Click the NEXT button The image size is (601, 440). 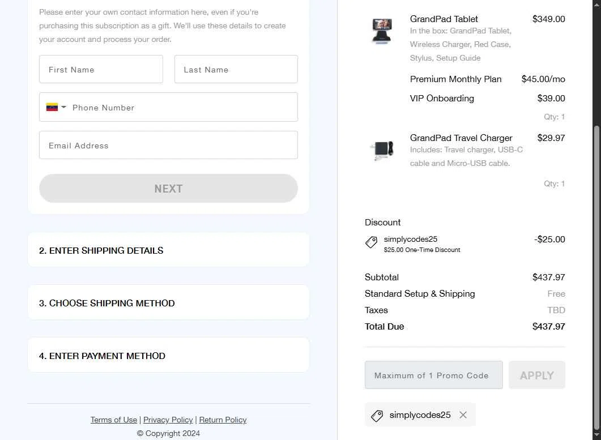click(x=168, y=189)
